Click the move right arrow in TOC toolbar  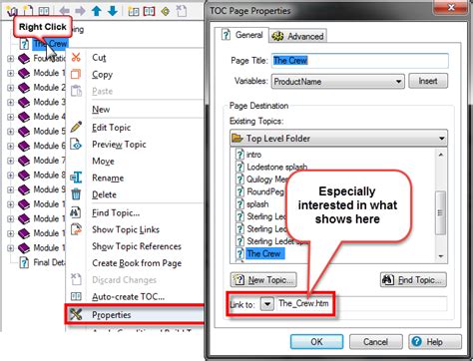tap(80, 11)
